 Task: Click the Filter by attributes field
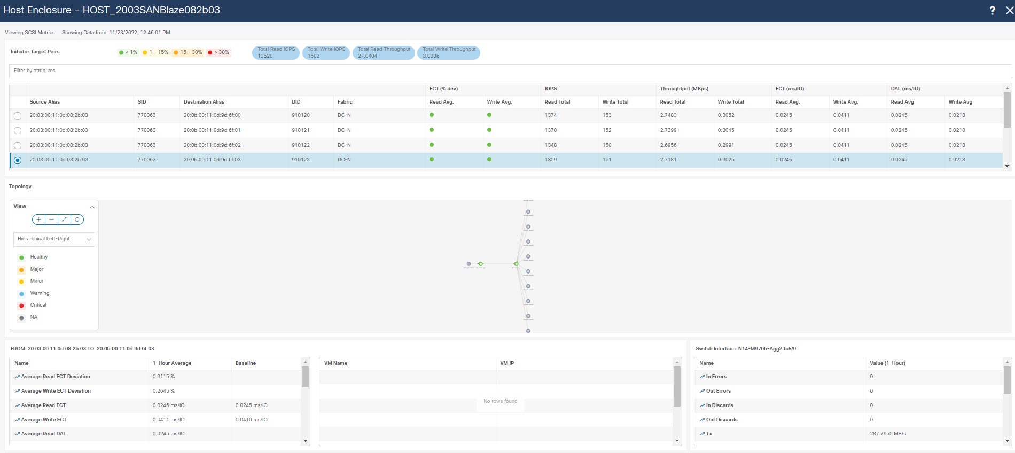(x=510, y=71)
